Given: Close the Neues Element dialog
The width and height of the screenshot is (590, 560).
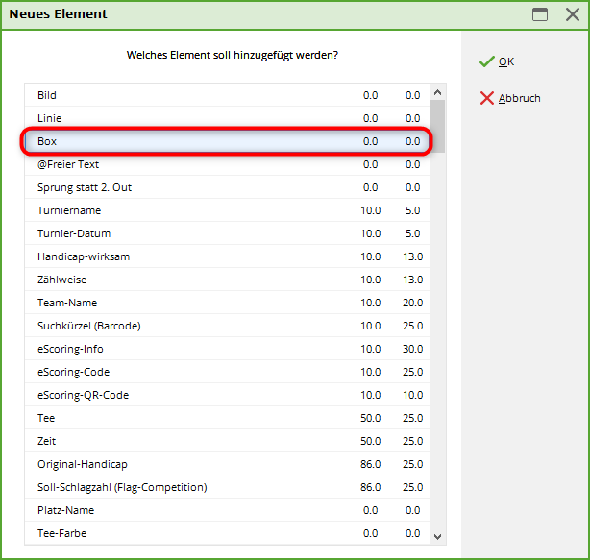Looking at the screenshot, I should [x=572, y=14].
